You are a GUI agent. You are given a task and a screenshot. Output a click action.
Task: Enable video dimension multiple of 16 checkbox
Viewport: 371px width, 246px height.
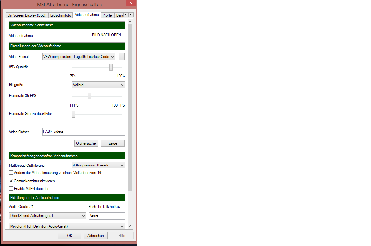point(11,173)
